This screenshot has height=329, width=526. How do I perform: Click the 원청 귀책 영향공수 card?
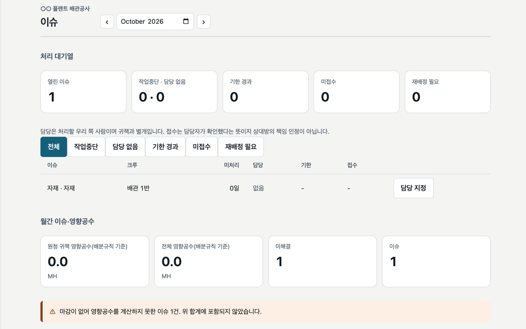pyautogui.click(x=95, y=262)
